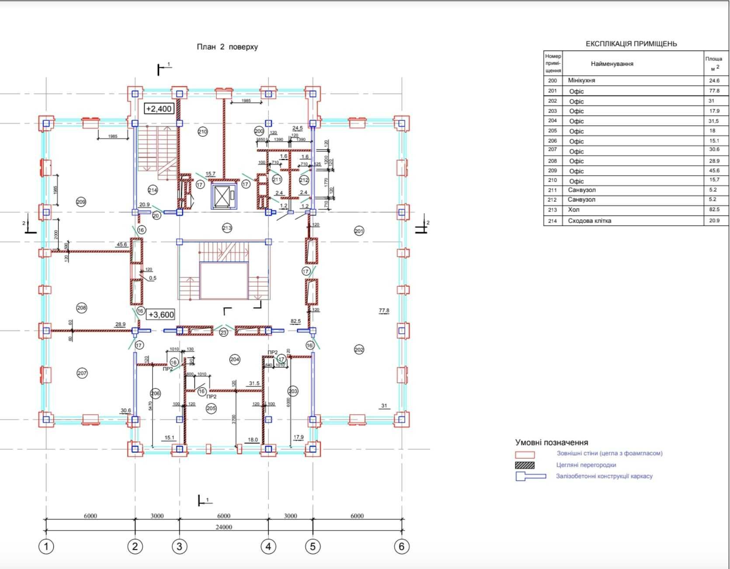Click the hatched brick partition legend swatch
This screenshot has width=730, height=569.
[x=525, y=465]
